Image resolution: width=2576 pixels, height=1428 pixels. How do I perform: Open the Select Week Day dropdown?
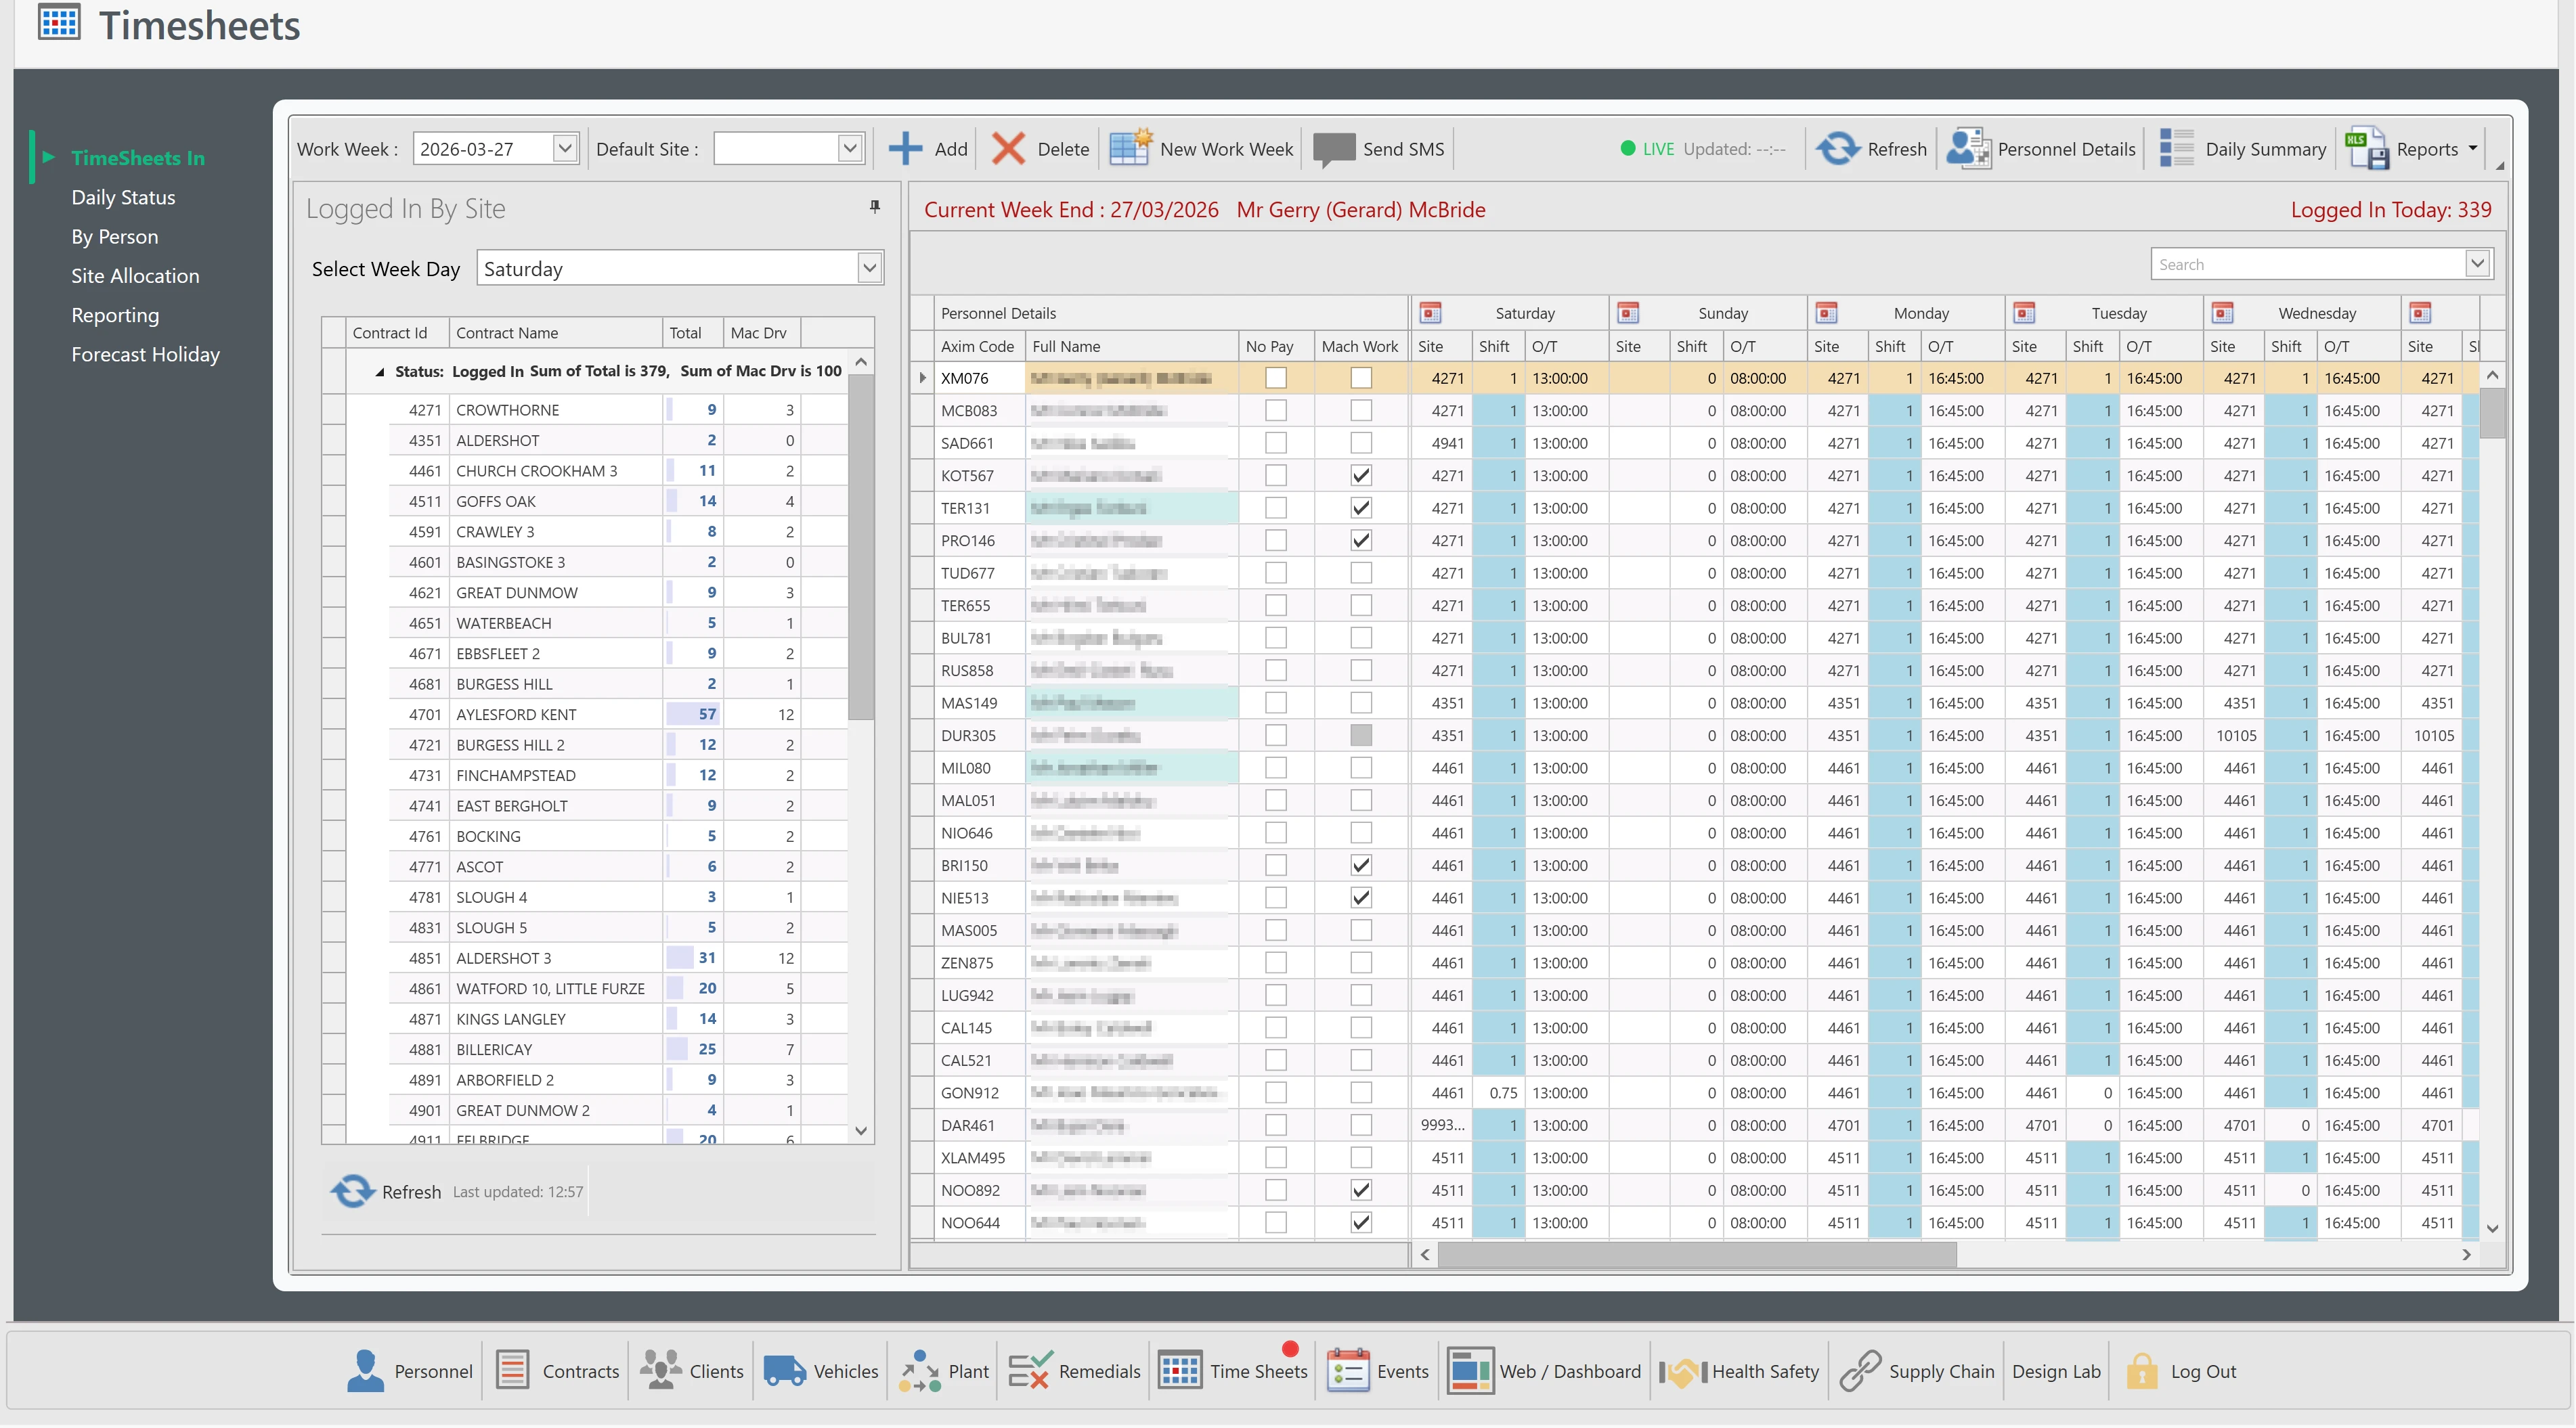869,268
